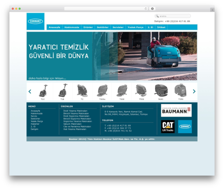Open Yedek Parça in the navigation bar

(135, 27)
